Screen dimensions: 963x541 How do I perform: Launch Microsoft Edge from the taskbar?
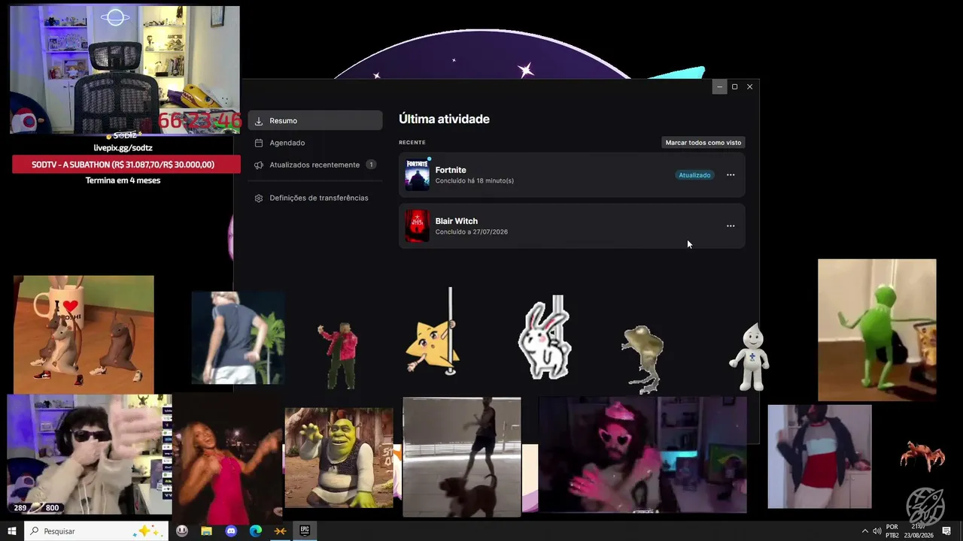(256, 531)
